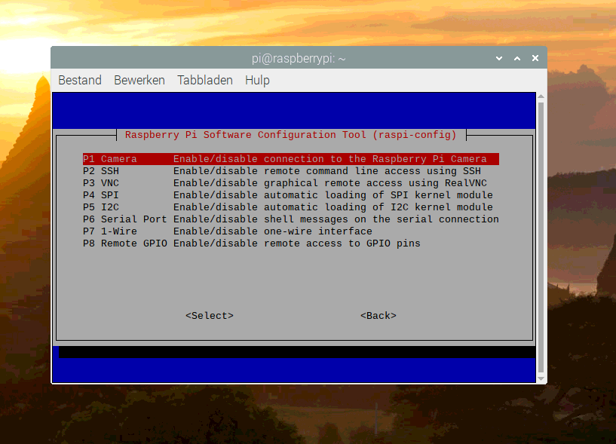Open the Hulp menu

(257, 80)
